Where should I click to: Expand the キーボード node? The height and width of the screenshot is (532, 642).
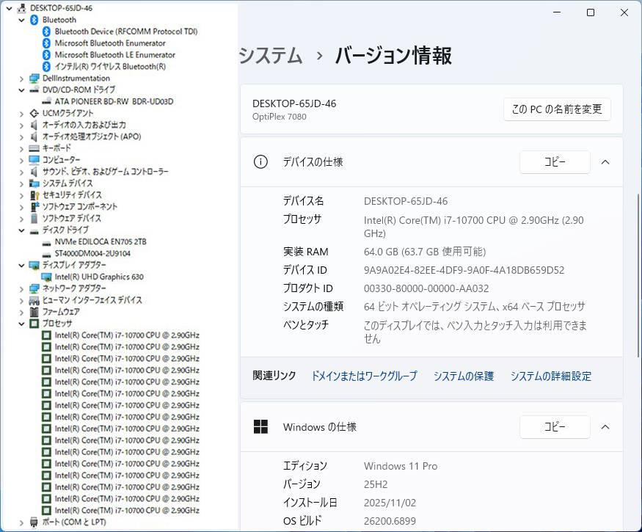pyautogui.click(x=23, y=147)
